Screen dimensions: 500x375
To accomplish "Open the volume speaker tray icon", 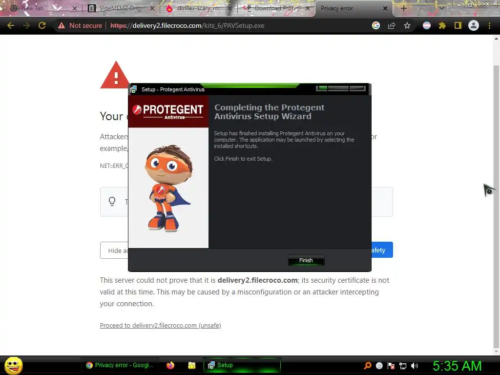I will click(414, 365).
